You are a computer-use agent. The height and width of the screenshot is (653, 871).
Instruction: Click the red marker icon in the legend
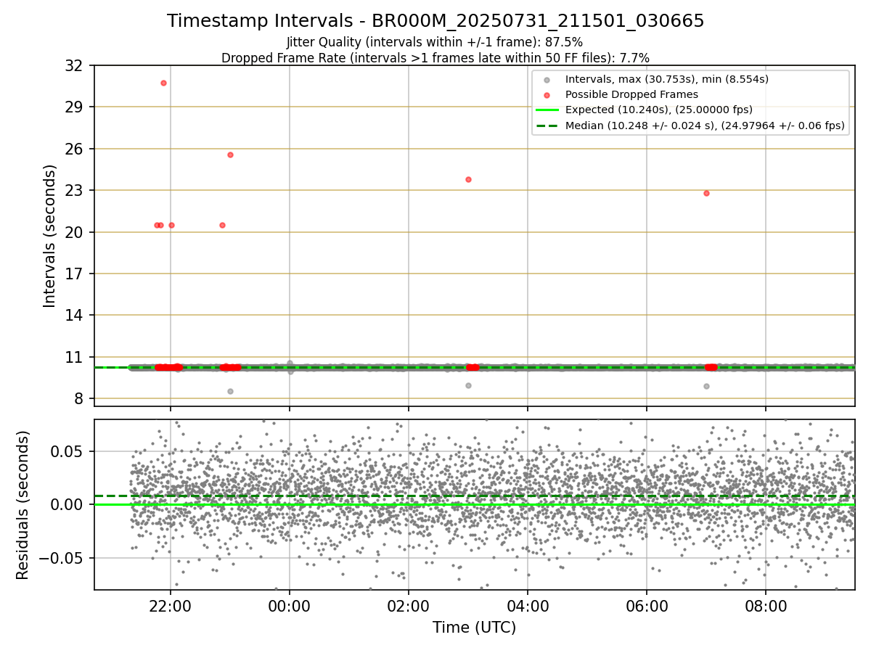coord(547,94)
